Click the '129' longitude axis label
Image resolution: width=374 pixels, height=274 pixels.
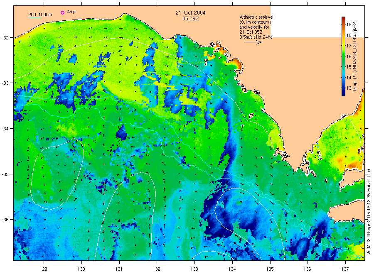[44, 269]
